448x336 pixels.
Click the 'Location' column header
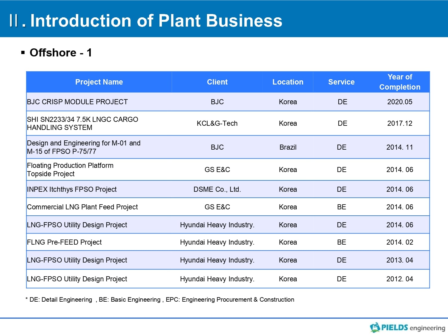tap(288, 82)
